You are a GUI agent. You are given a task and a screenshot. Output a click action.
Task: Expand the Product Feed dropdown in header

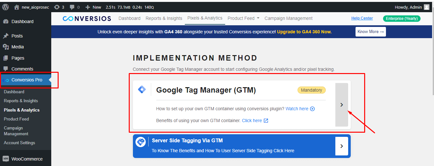coord(243,19)
